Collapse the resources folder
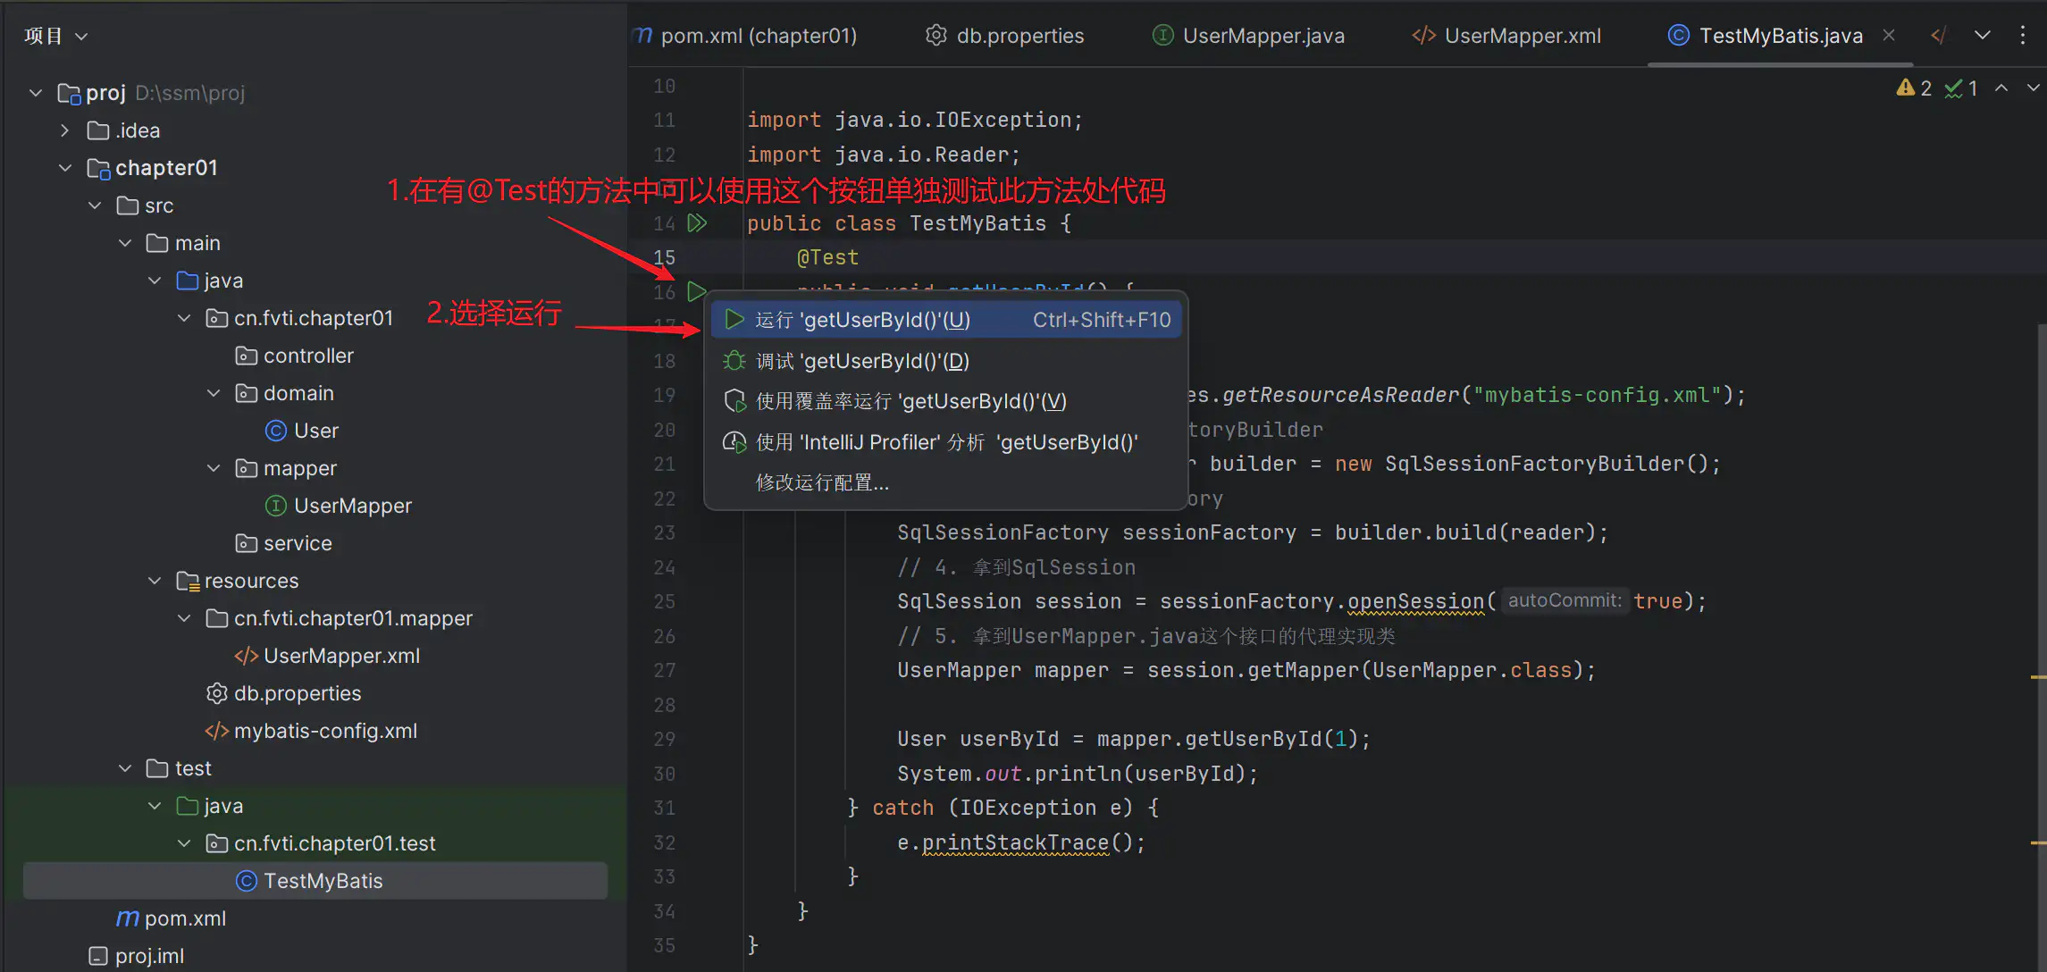2047x972 pixels. (x=155, y=581)
